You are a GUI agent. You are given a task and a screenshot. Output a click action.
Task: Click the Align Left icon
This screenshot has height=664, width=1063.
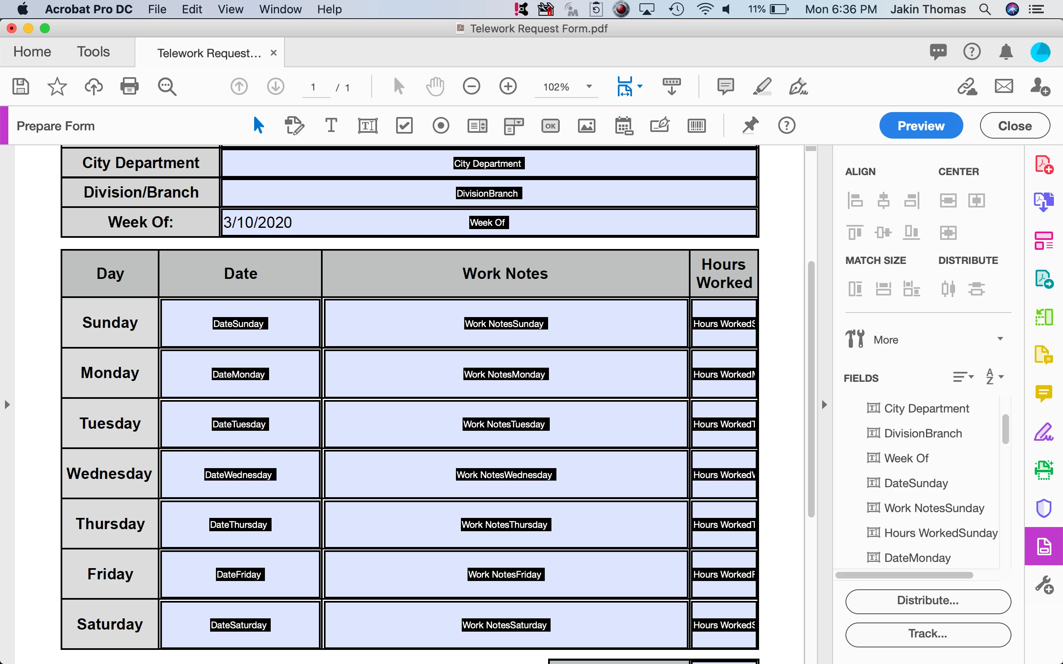pos(855,201)
